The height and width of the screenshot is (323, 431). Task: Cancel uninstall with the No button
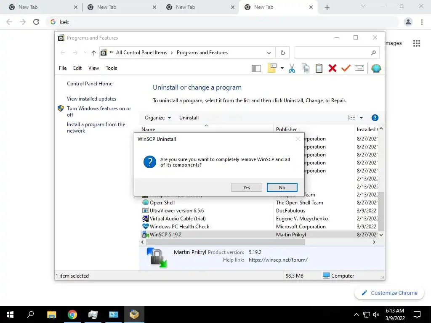(x=282, y=187)
